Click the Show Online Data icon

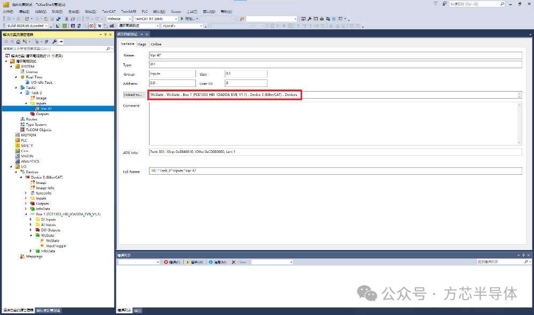click(99, 26)
